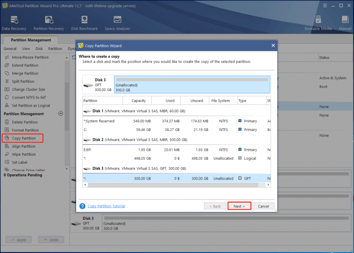Click the partition list right scroll arrow

click(268, 185)
